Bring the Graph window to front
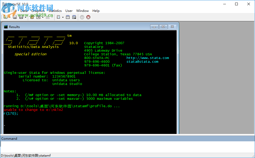The height and width of the screenshot is (158, 255). tap(47, 17)
